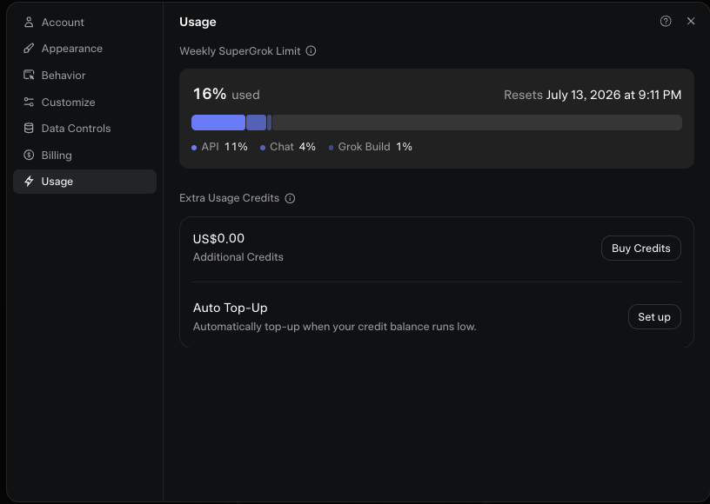The height and width of the screenshot is (504, 710).
Task: Click the Chat segment of usage bar
Action: point(257,123)
